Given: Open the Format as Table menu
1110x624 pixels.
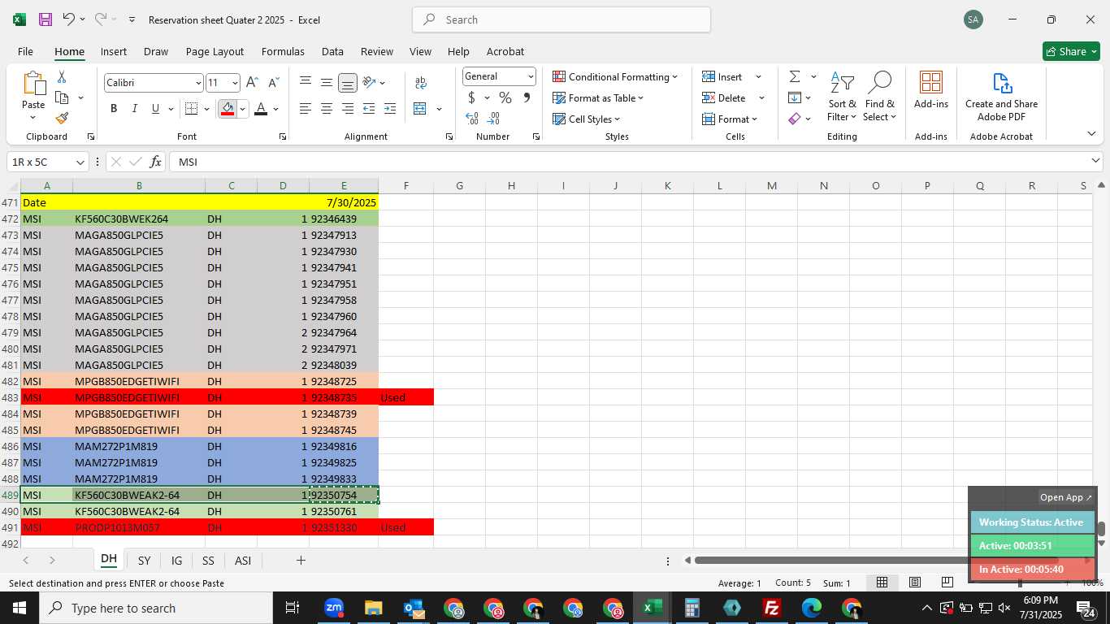Looking at the screenshot, I should click(x=598, y=97).
